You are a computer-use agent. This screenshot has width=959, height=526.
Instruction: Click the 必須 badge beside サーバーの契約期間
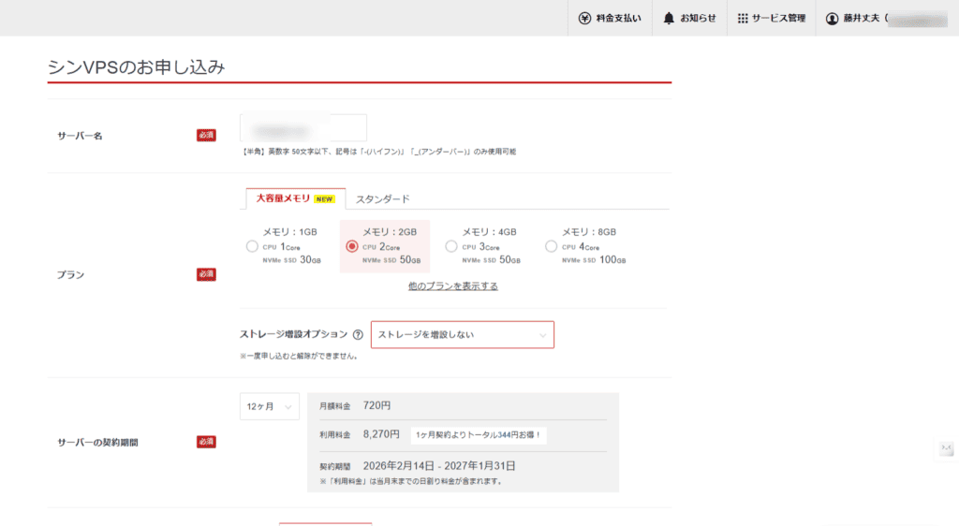pyautogui.click(x=206, y=442)
